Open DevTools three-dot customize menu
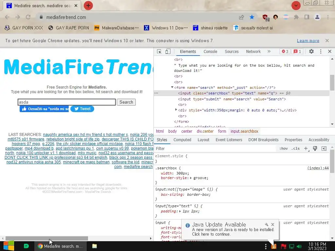The image size is (335, 251). [321, 51]
